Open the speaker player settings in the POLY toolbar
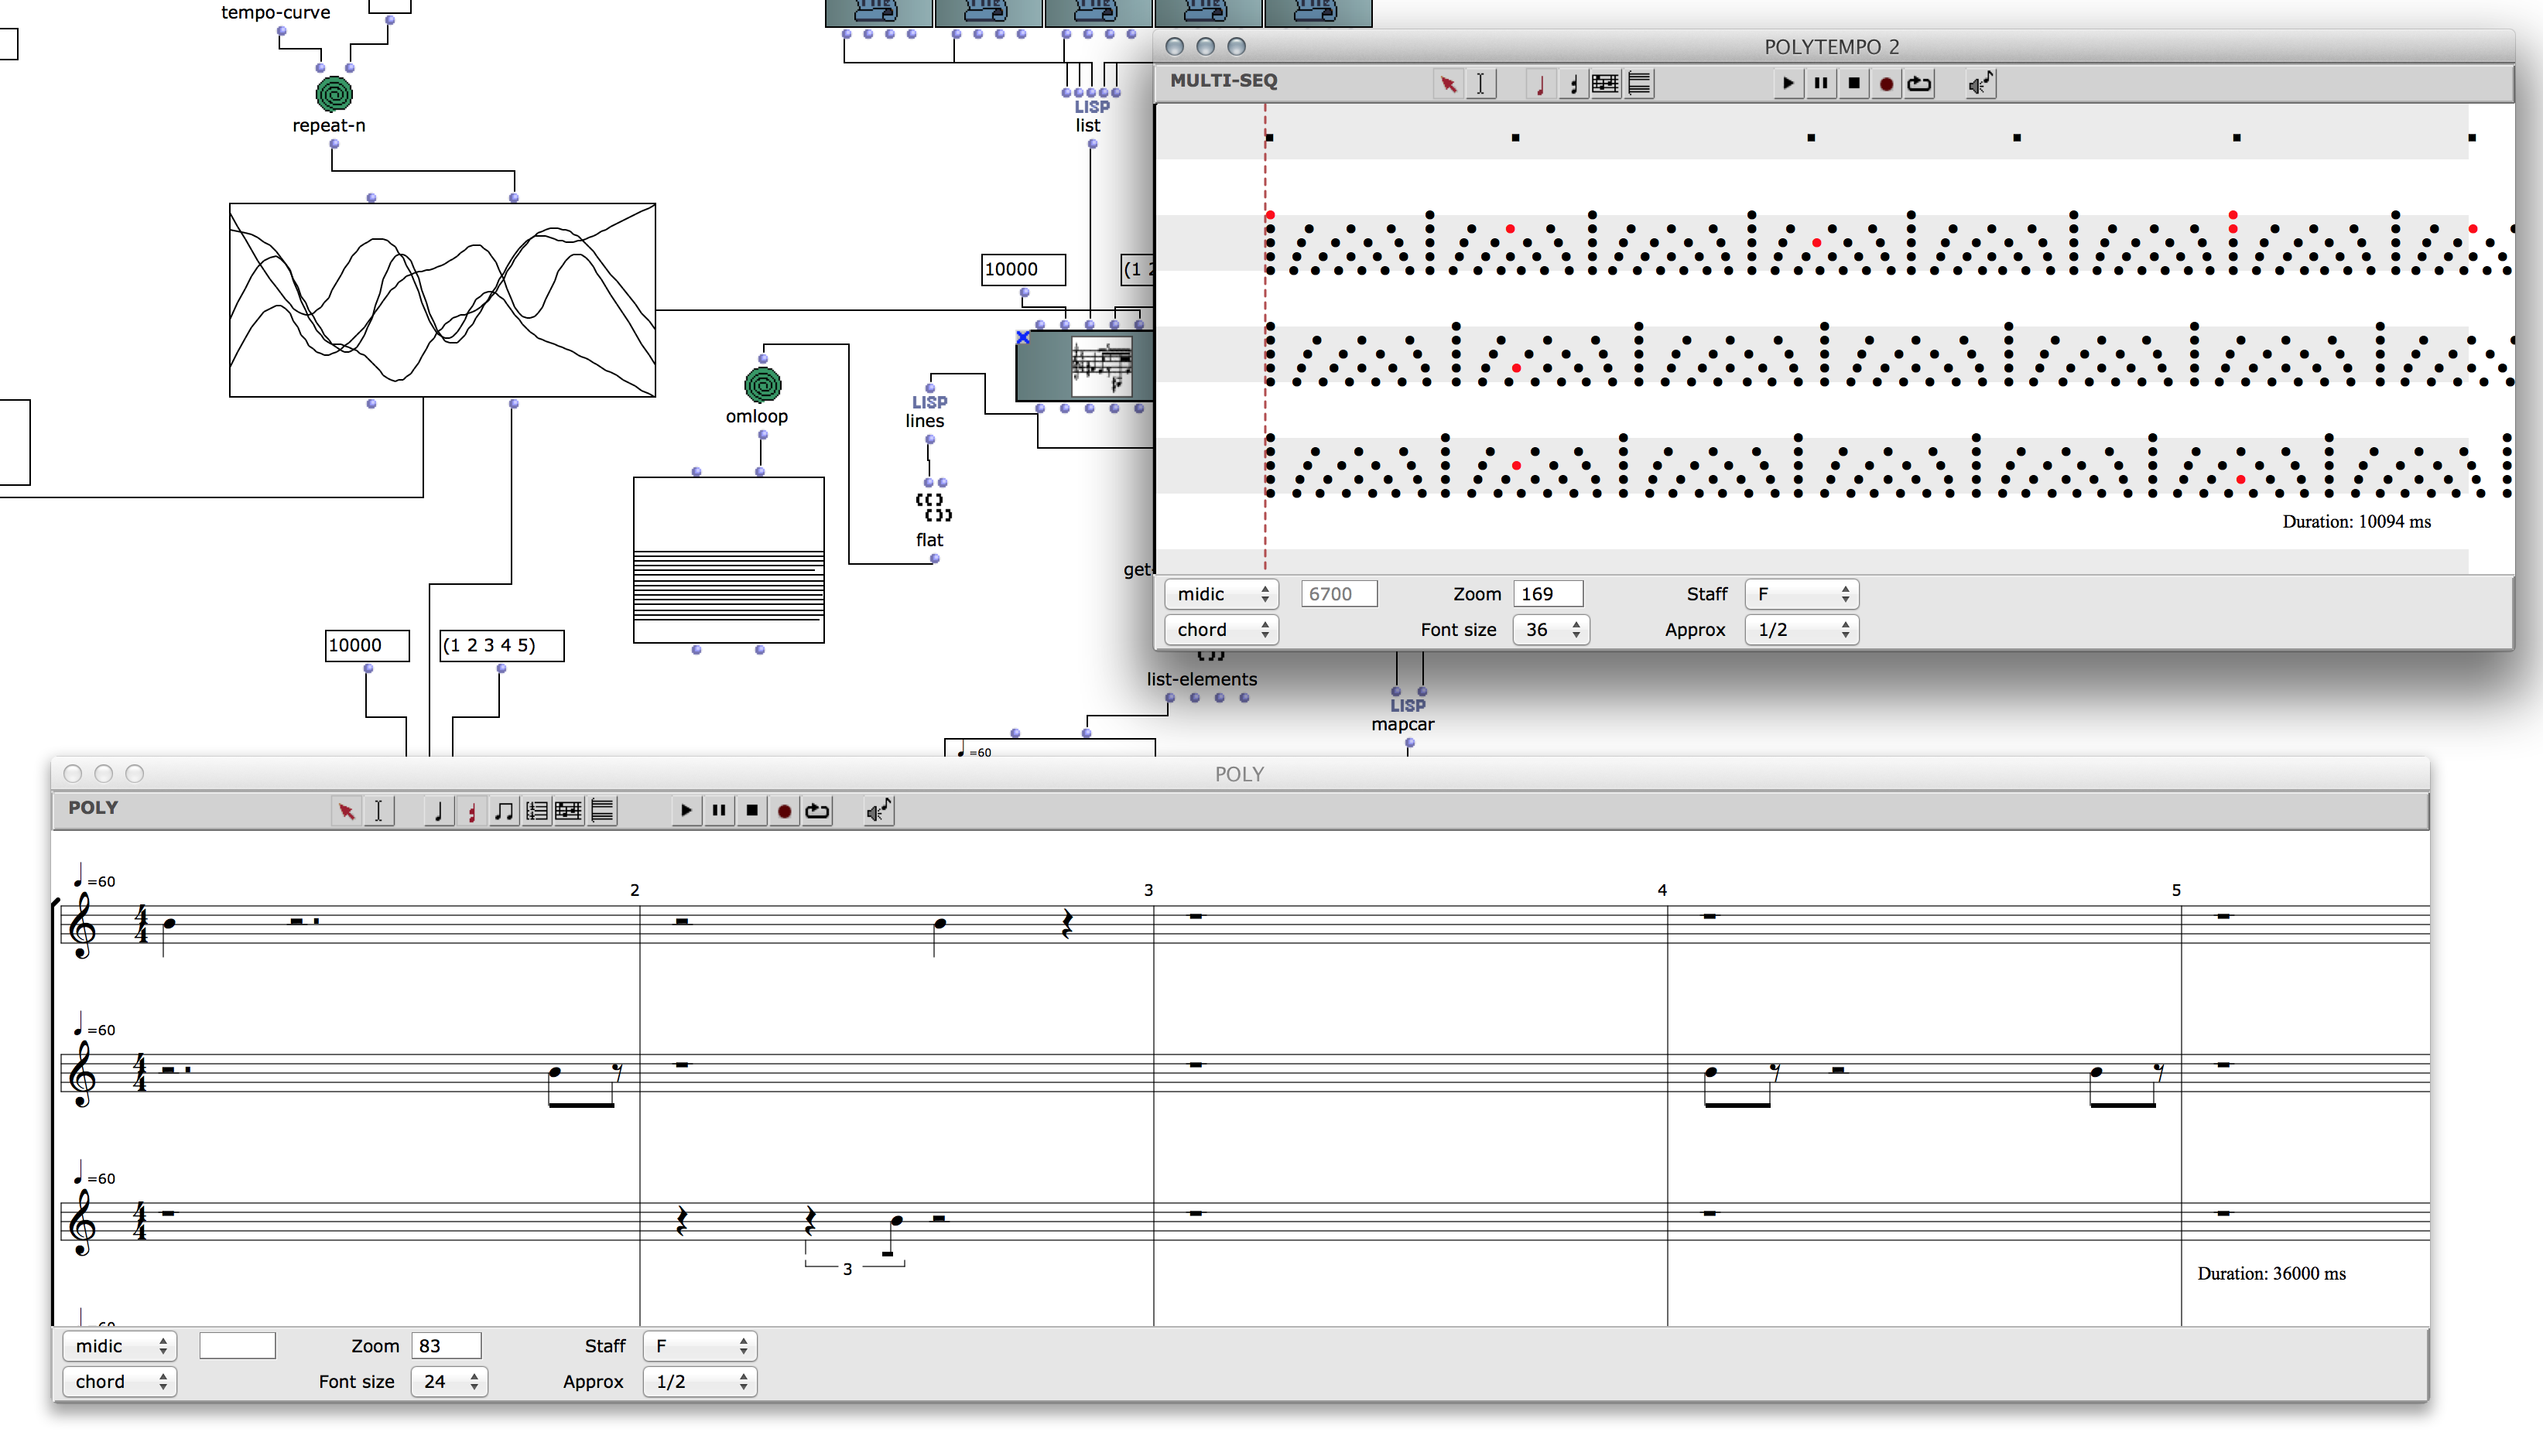Viewport: 2543px width, 1456px height. [878, 811]
